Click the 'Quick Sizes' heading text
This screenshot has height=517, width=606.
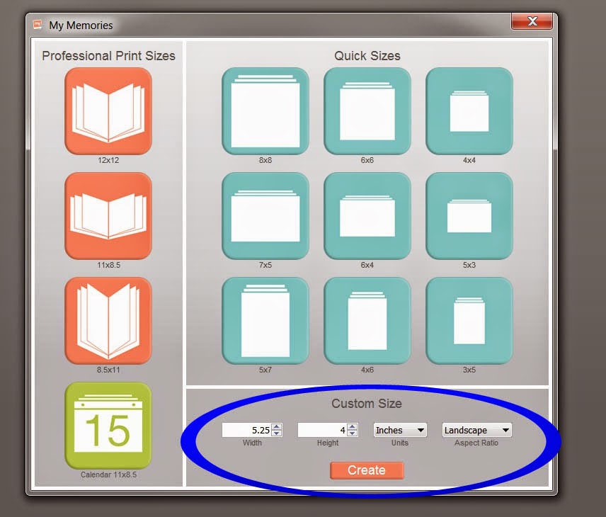click(367, 56)
